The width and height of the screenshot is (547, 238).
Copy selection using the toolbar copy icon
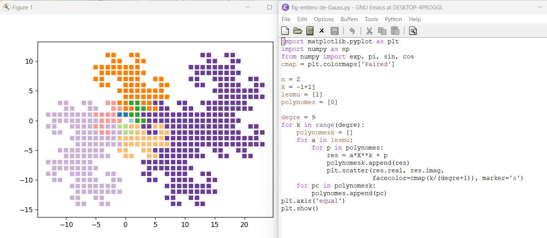click(382, 31)
